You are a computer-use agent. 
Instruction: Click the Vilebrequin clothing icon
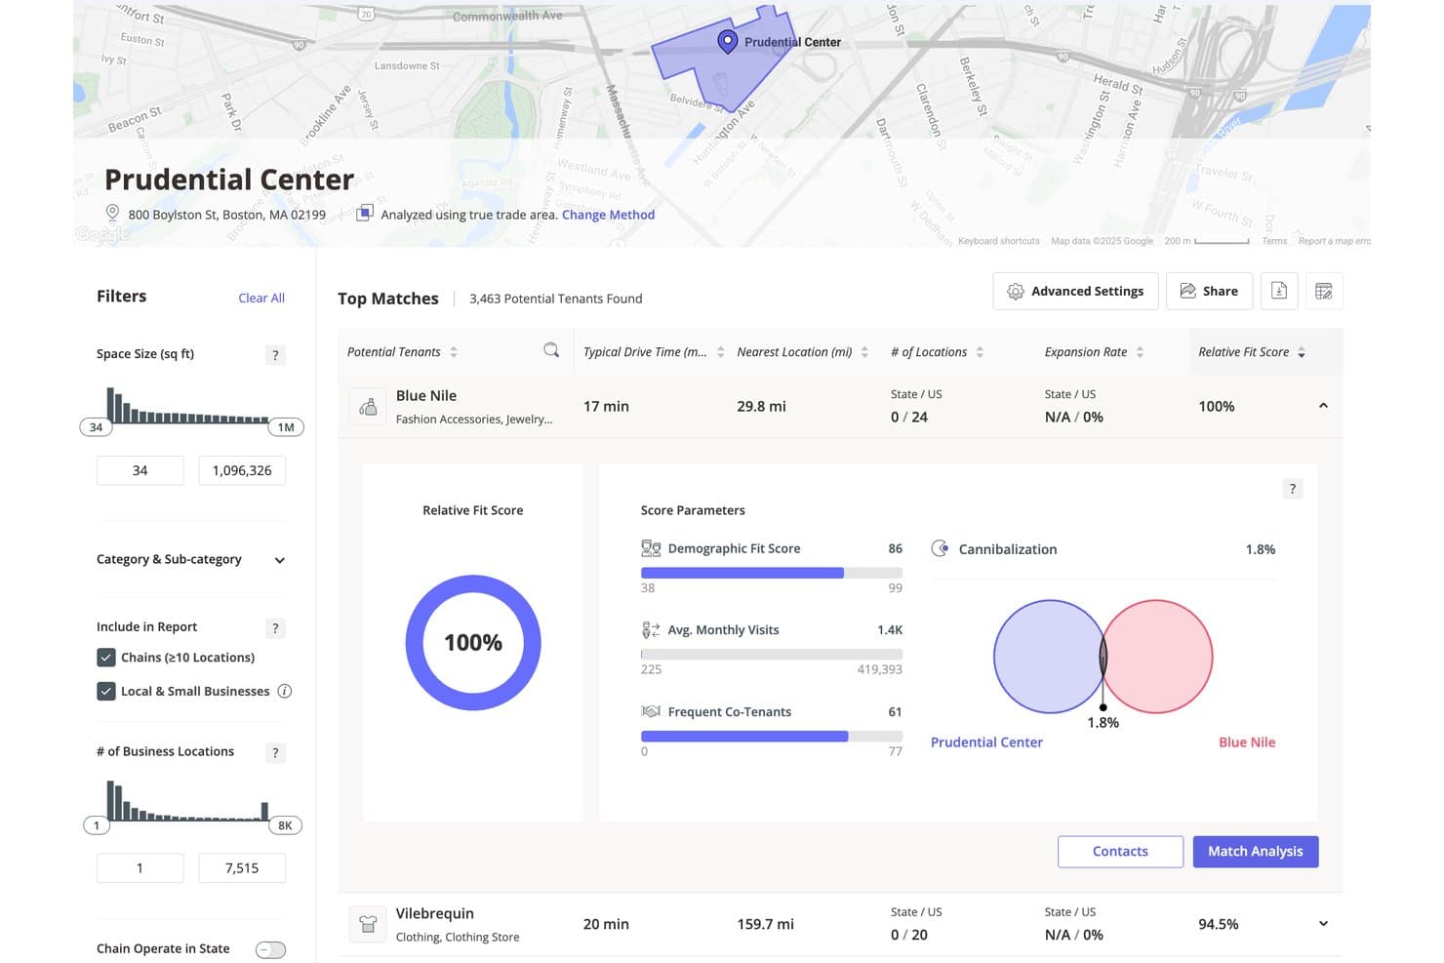click(368, 924)
